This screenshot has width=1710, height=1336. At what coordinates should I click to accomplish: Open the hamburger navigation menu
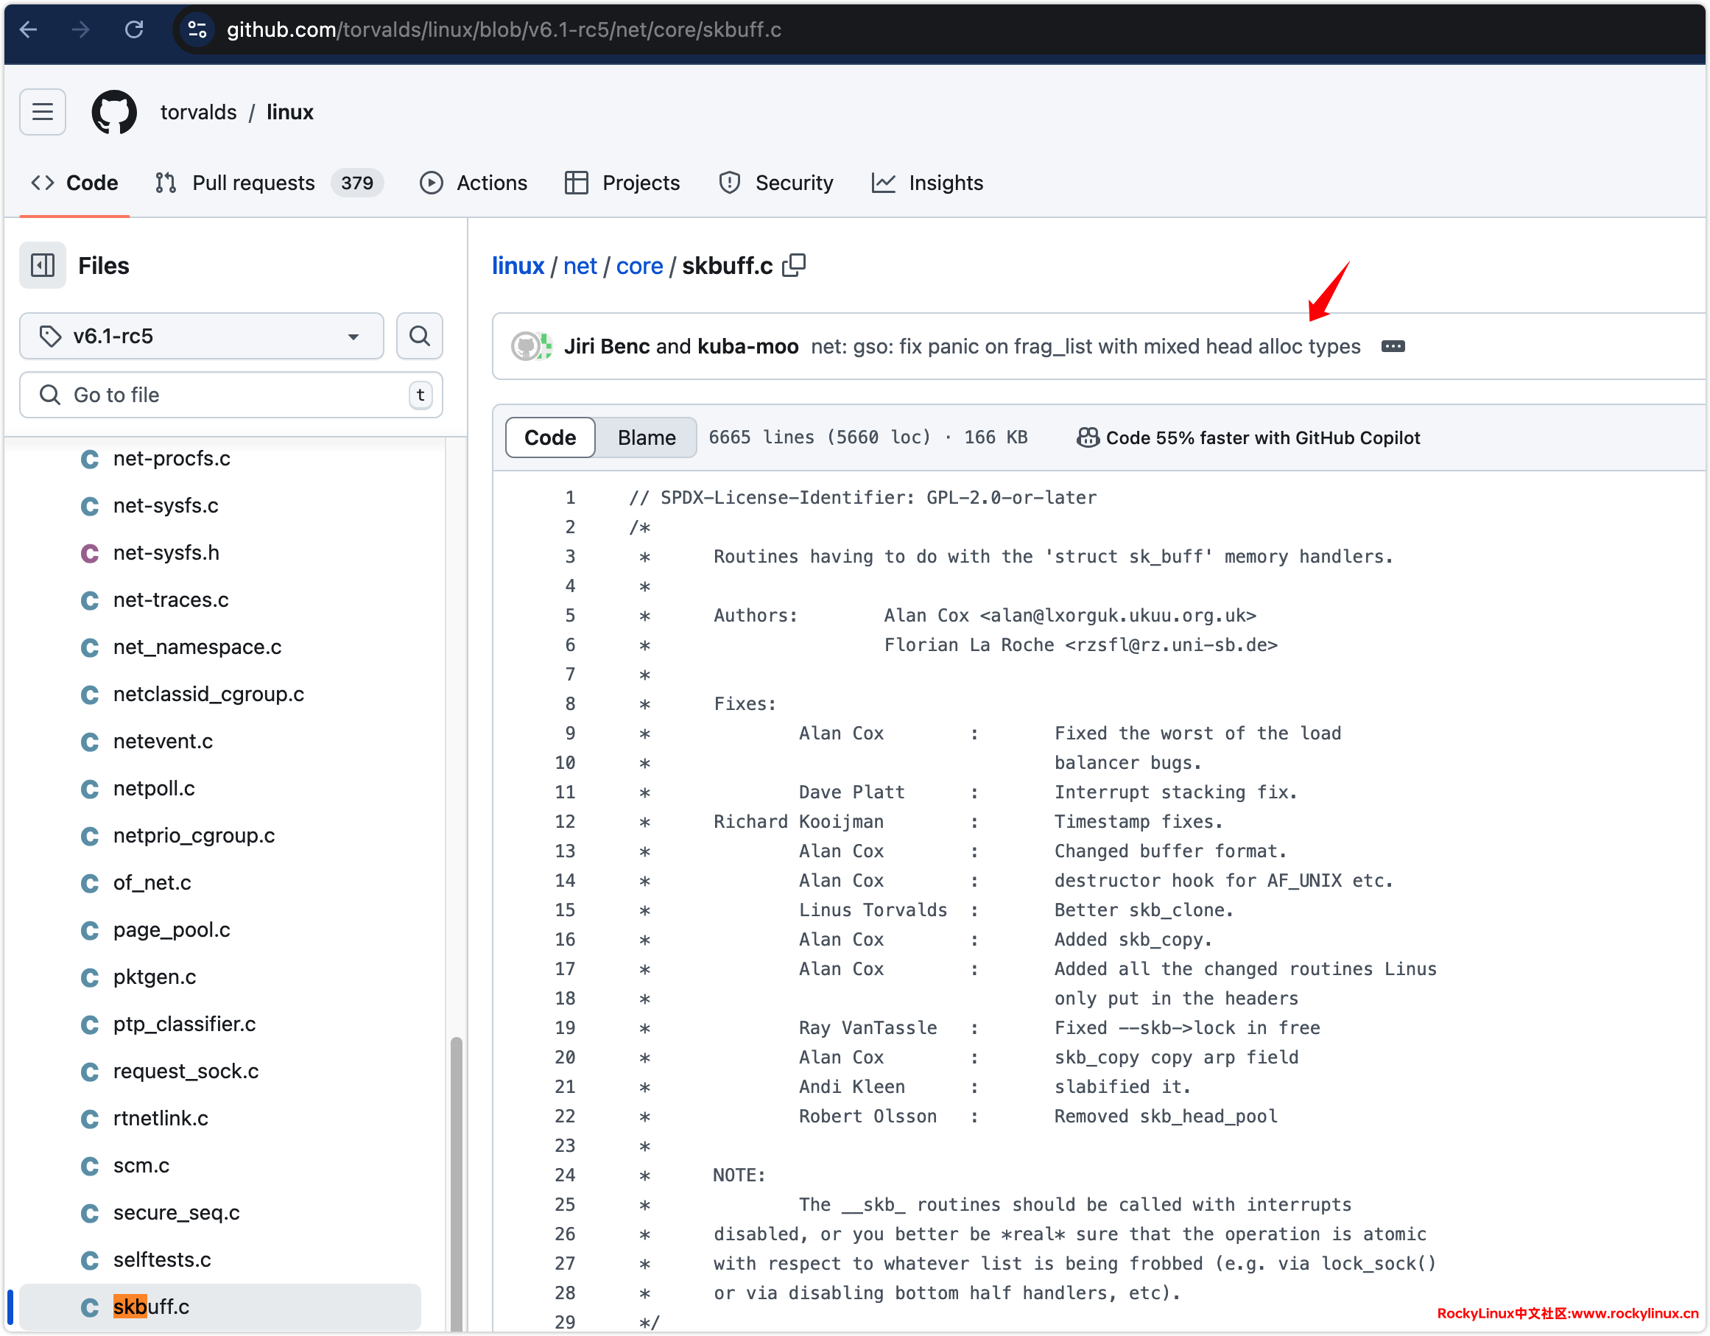click(x=43, y=112)
